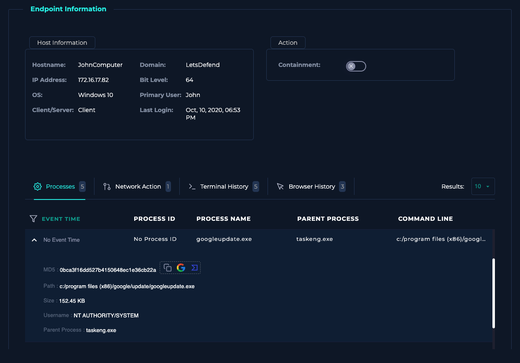Toggle the Containment switch
The image size is (520, 363).
click(356, 66)
